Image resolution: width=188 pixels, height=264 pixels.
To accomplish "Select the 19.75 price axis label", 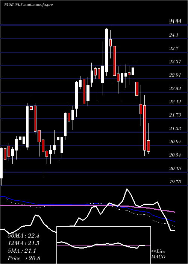I will click(175, 181).
